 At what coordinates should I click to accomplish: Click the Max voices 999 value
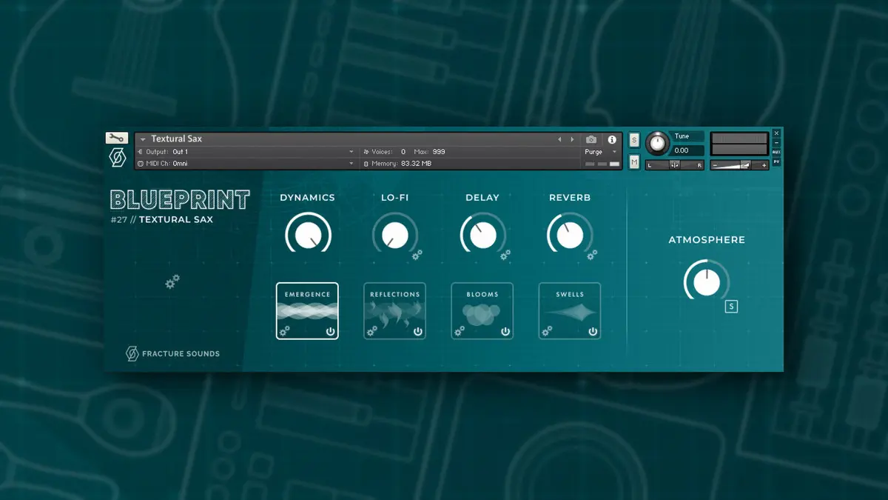[440, 152]
